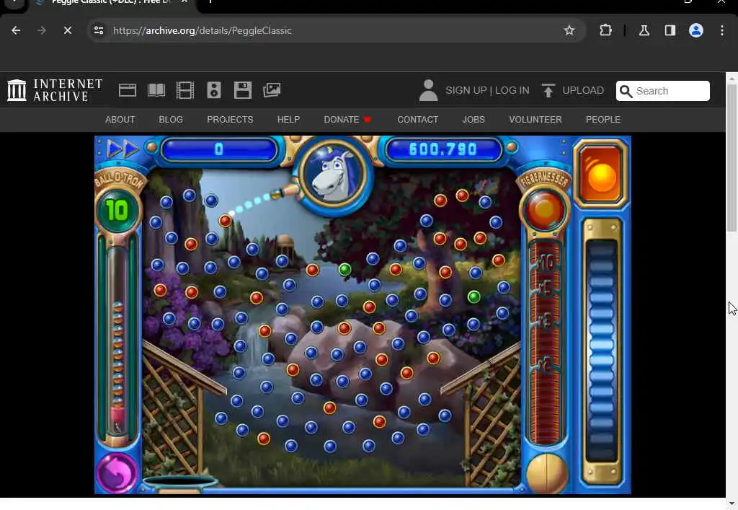Toggle the browser side panel
The width and height of the screenshot is (738, 510).
coord(670,30)
